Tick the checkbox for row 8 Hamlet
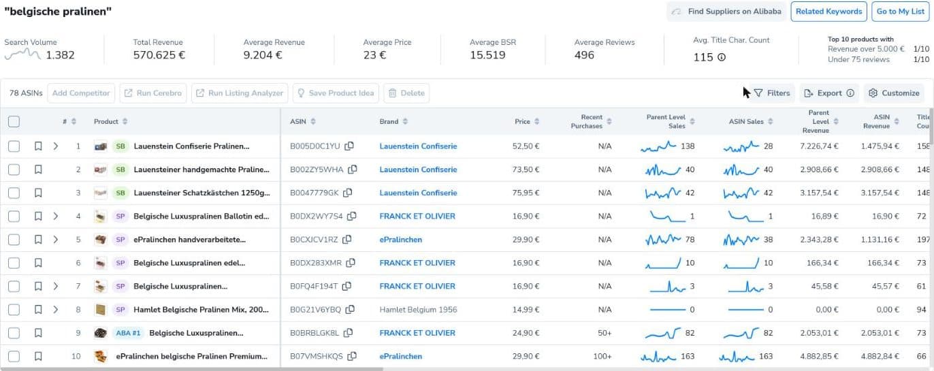The width and height of the screenshot is (934, 371). pos(14,310)
